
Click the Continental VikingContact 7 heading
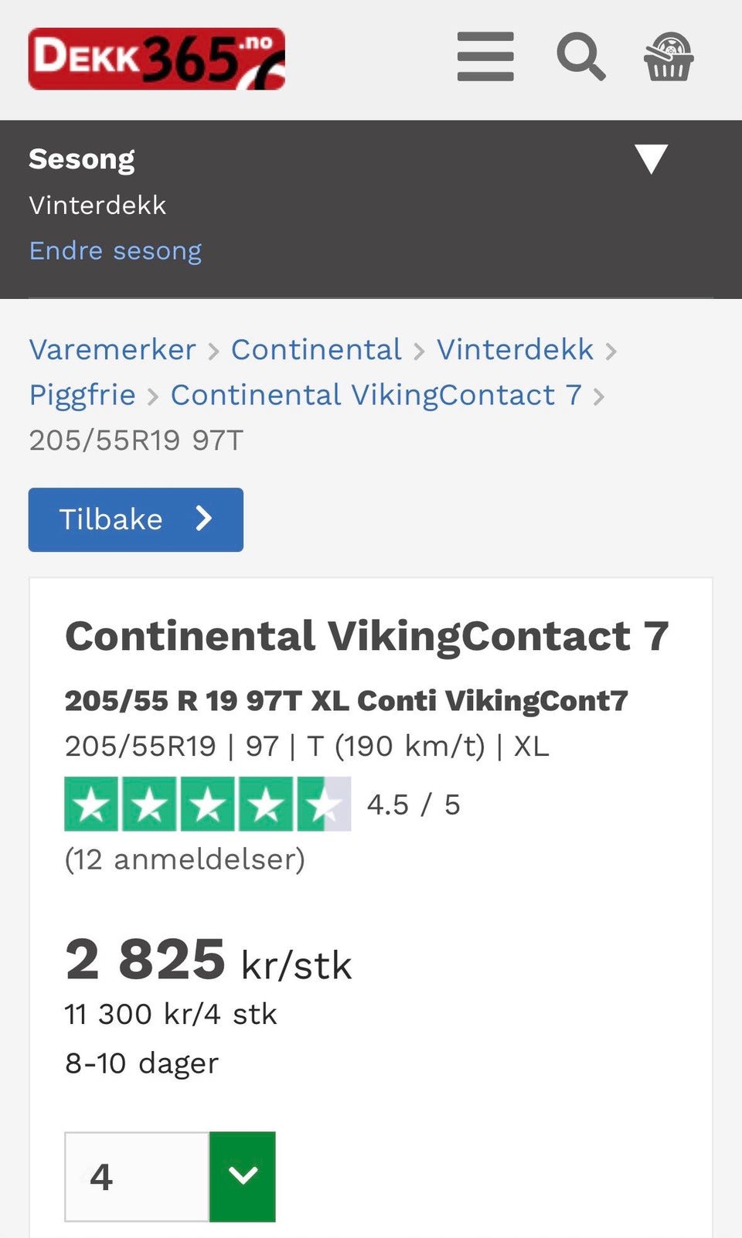(x=366, y=636)
